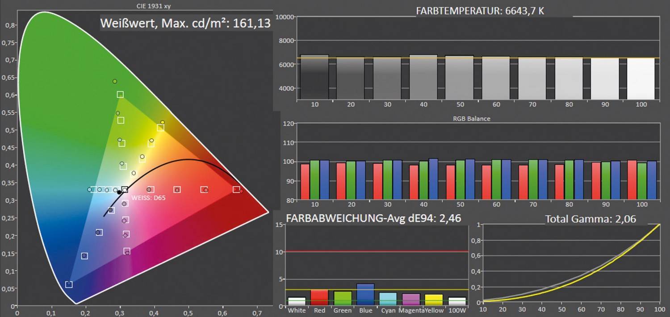Click the 40 percent color temperature bar

click(x=423, y=77)
